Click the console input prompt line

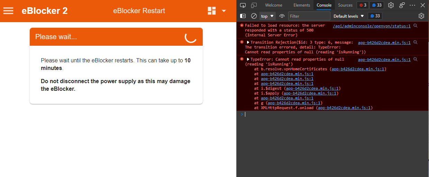point(332,114)
